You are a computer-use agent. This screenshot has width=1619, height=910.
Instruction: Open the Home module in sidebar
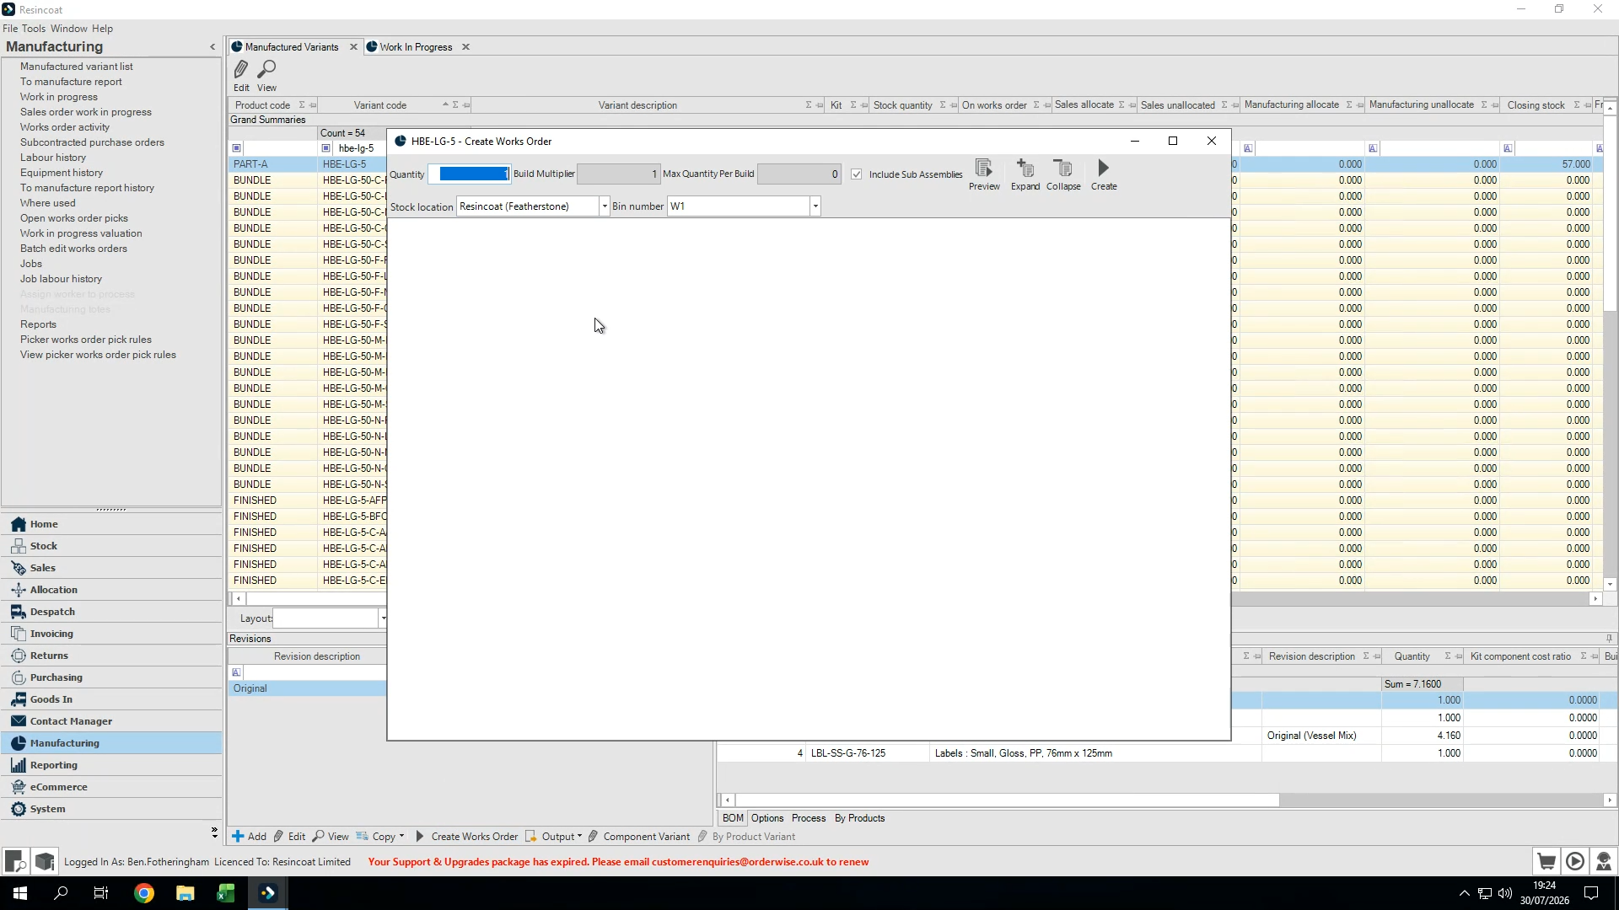(x=111, y=524)
